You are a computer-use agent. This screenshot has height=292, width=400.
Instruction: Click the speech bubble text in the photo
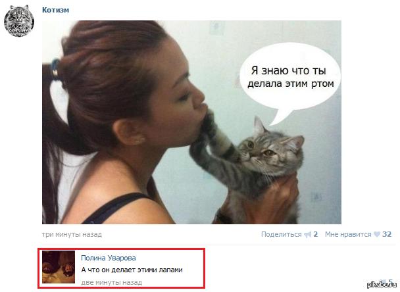[x=291, y=77]
